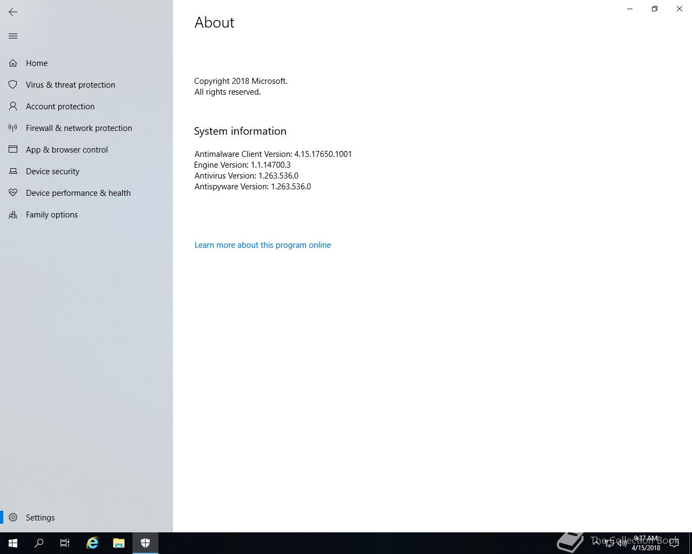
Task: Close the Windows Defender Security Center window
Action: tap(680, 9)
